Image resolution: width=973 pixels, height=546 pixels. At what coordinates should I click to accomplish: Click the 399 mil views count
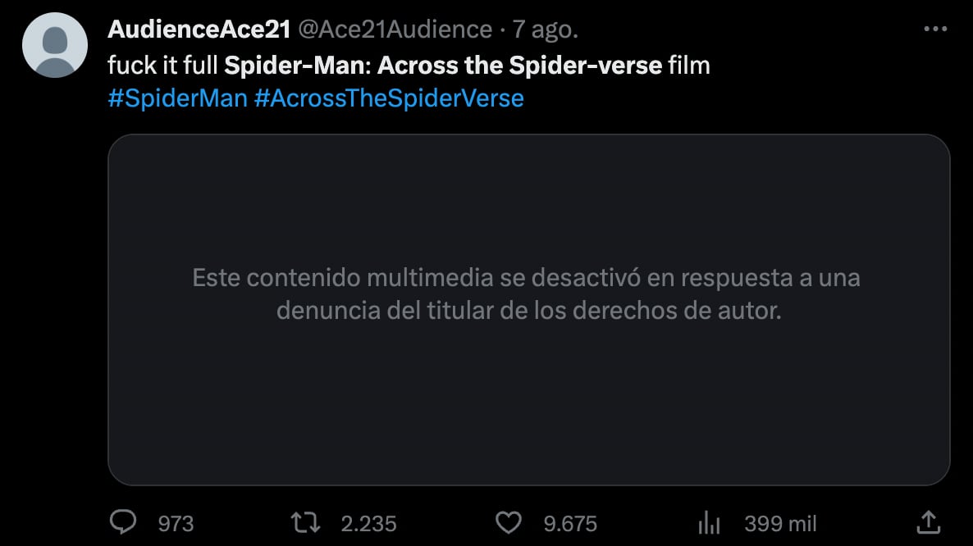[x=779, y=523]
